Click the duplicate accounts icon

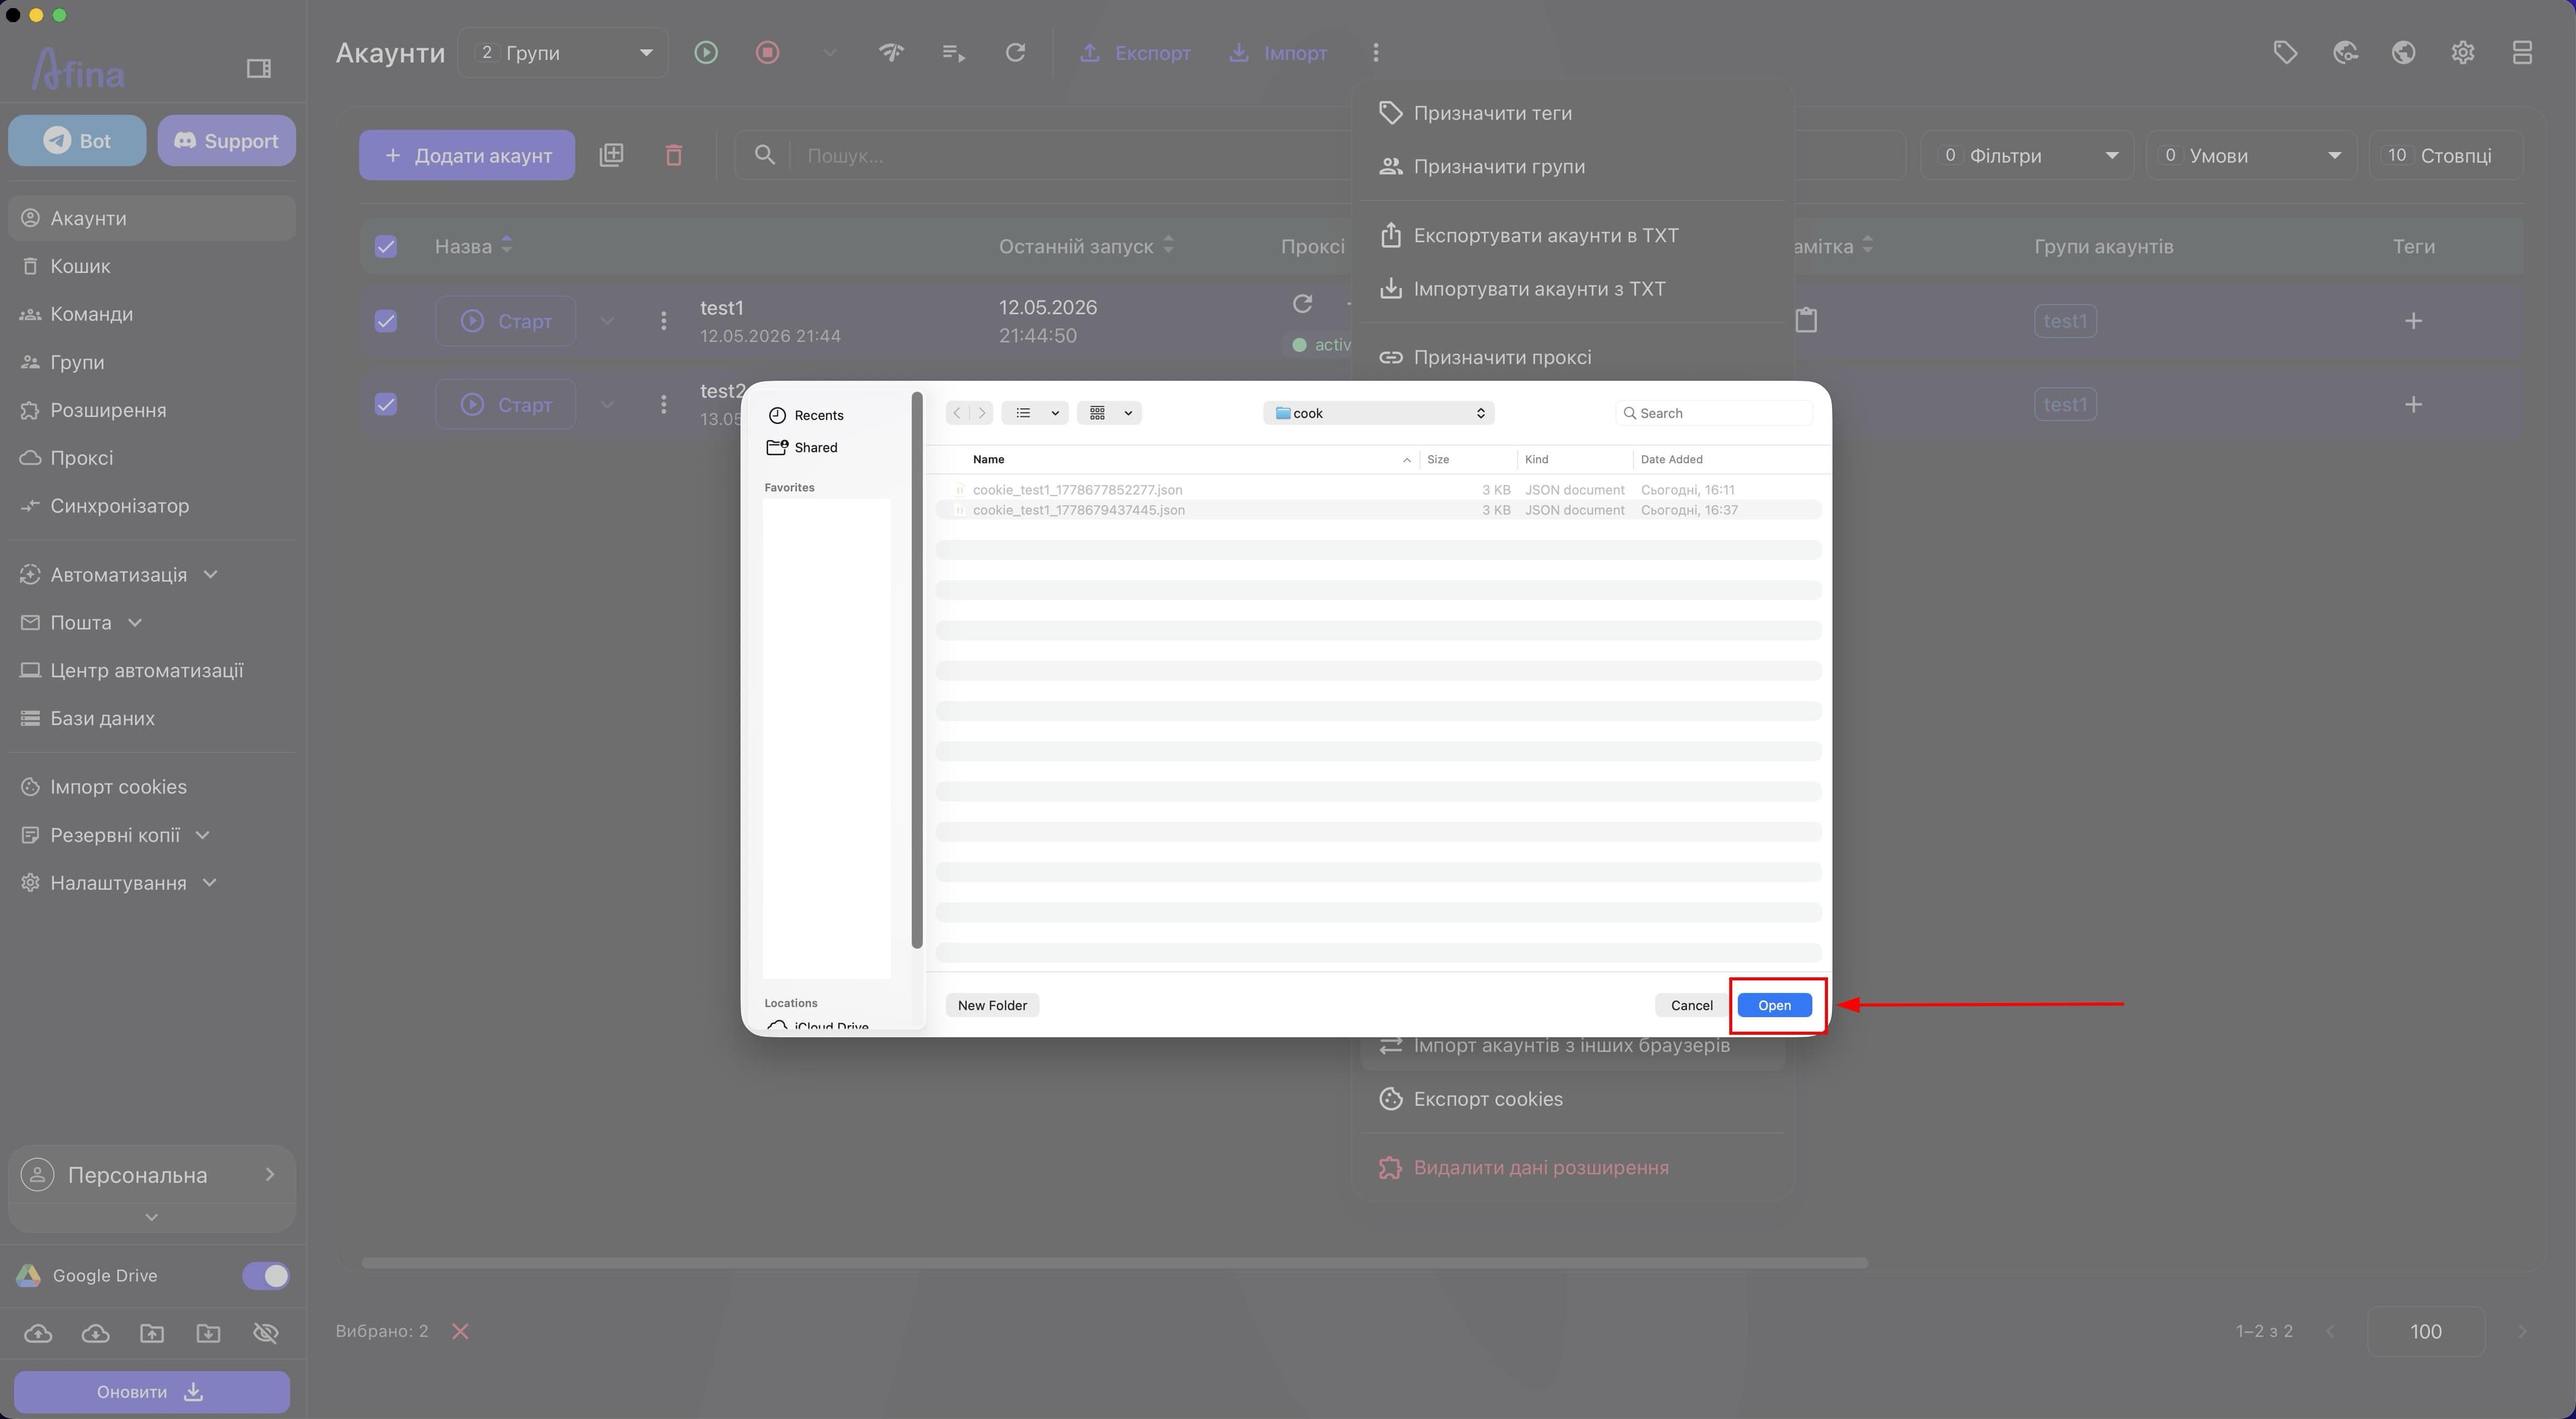click(x=611, y=155)
